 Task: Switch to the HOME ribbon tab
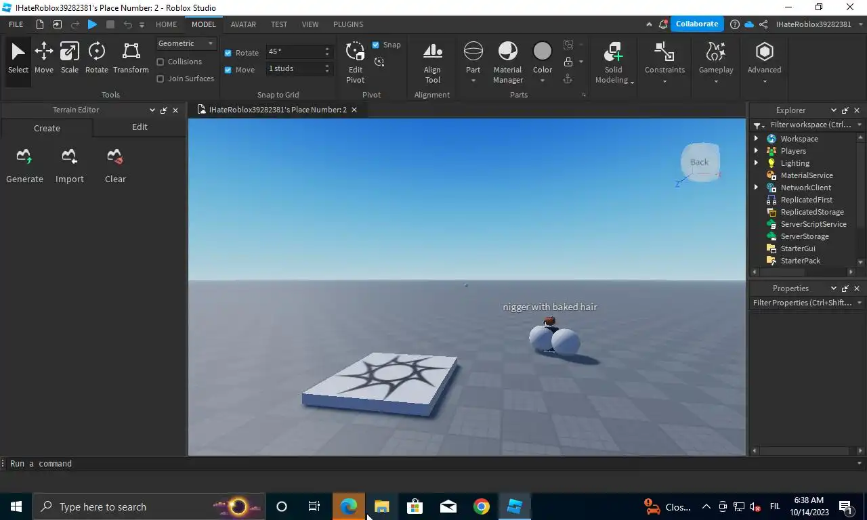click(x=166, y=24)
